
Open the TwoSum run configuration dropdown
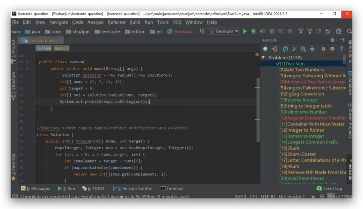coord(224,31)
